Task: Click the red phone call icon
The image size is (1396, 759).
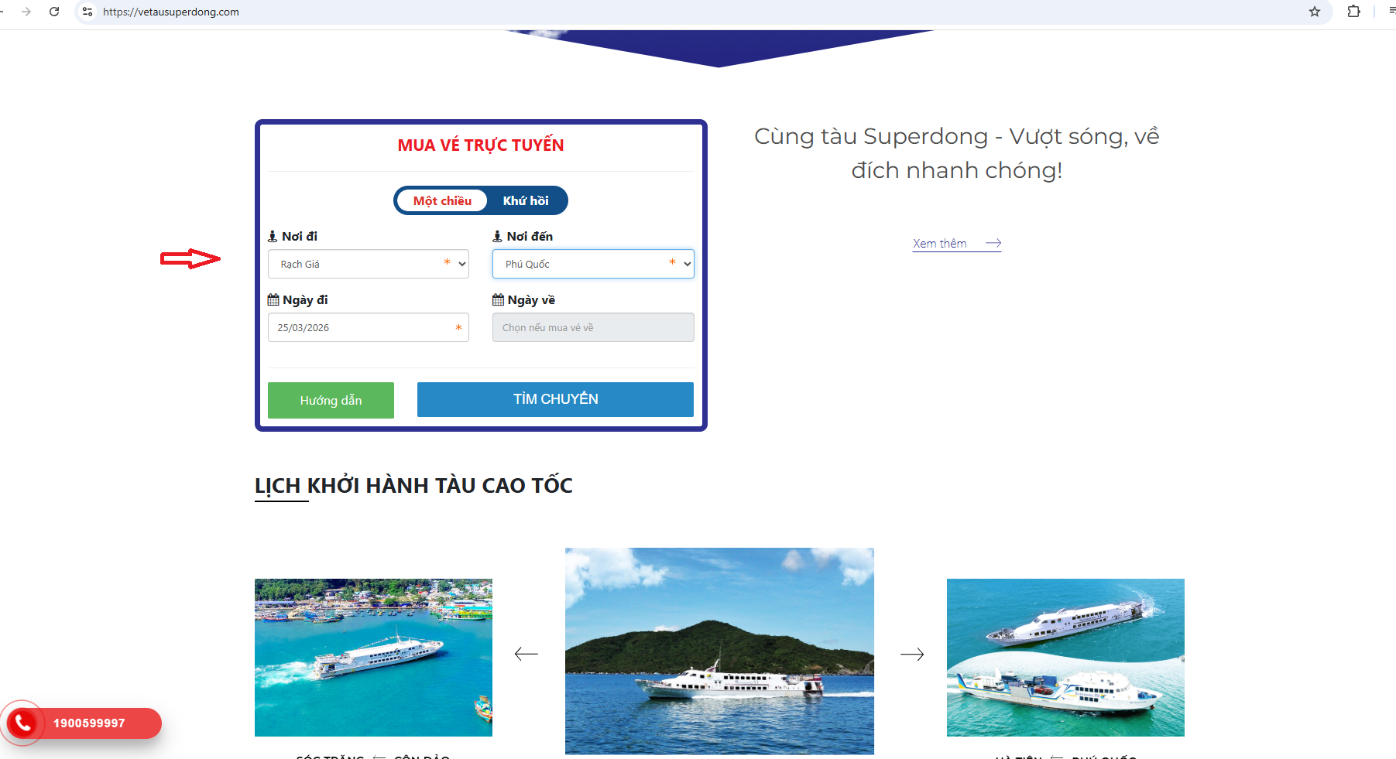Action: point(23,723)
